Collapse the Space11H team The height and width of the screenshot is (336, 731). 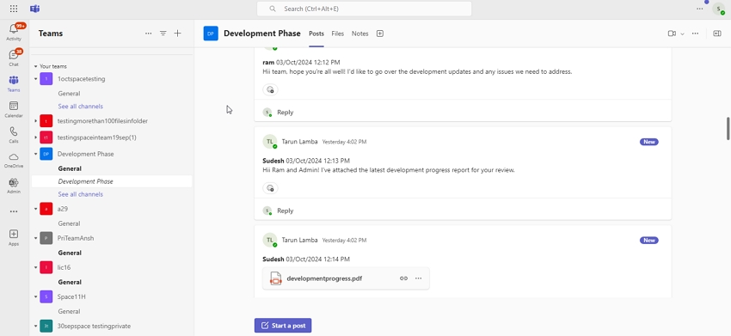(35, 296)
